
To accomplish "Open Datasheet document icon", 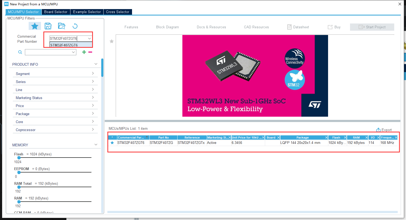I will coord(289,27).
